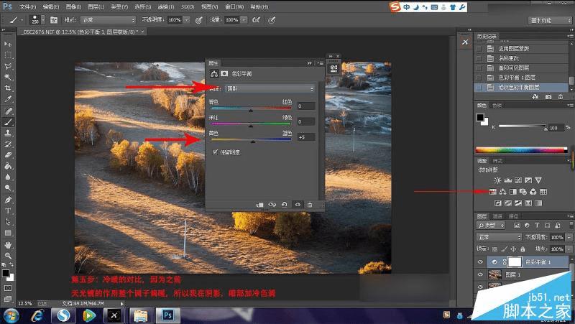
Task: Toggle lock all for the layer
Action: point(523,249)
